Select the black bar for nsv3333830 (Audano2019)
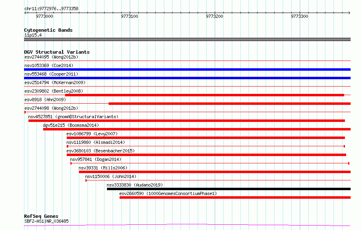Screen dimensions: 362x230 [x=229, y=189]
